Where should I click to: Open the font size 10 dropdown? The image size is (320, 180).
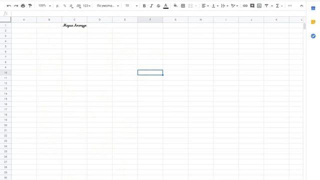click(x=131, y=5)
